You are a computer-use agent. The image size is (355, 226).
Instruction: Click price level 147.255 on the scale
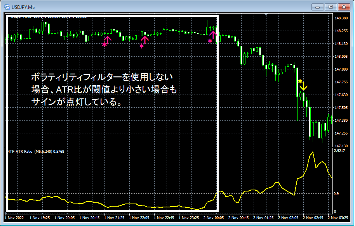click(x=341, y=133)
